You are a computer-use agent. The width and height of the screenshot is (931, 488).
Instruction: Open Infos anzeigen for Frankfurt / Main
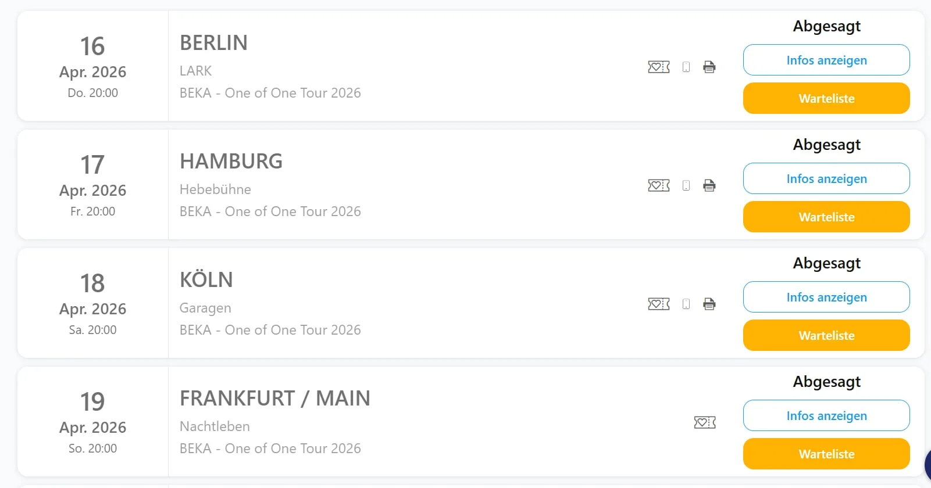(826, 416)
